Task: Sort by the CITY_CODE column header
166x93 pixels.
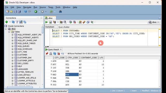Action: pyautogui.click(x=59, y=58)
